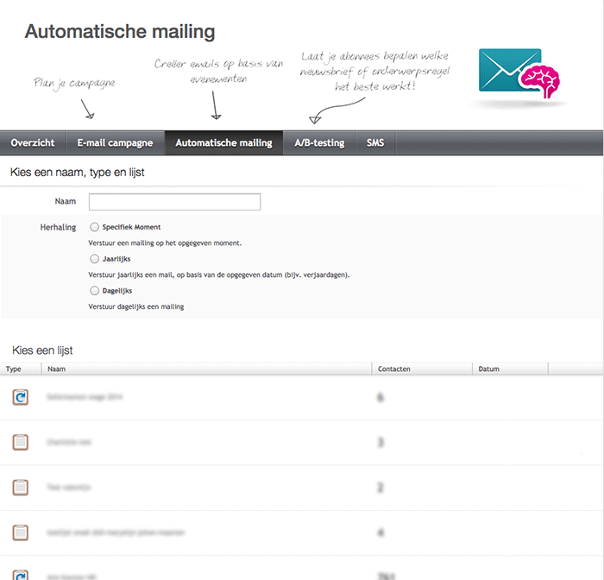
Task: Click into the Naam text field
Action: pos(174,202)
